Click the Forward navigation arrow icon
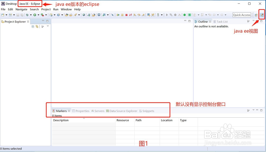 click(x=222, y=15)
